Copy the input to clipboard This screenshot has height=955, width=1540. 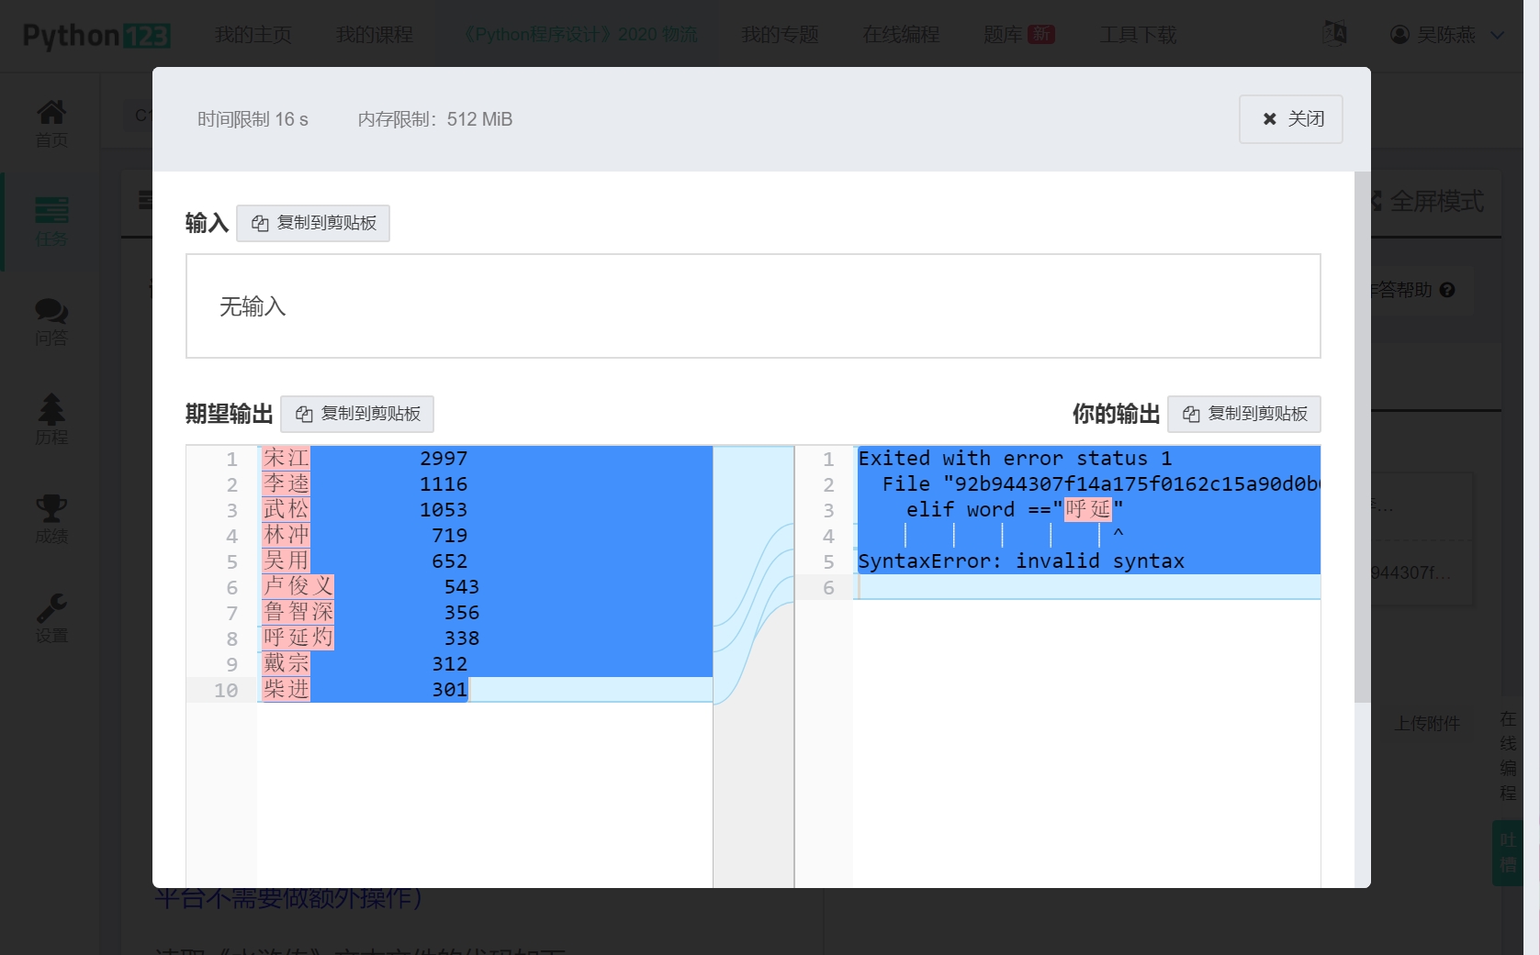313,223
